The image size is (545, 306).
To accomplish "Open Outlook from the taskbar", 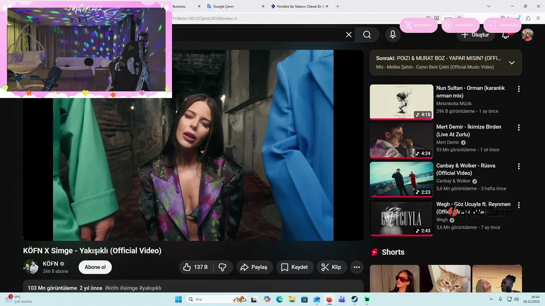I will pos(317,299).
